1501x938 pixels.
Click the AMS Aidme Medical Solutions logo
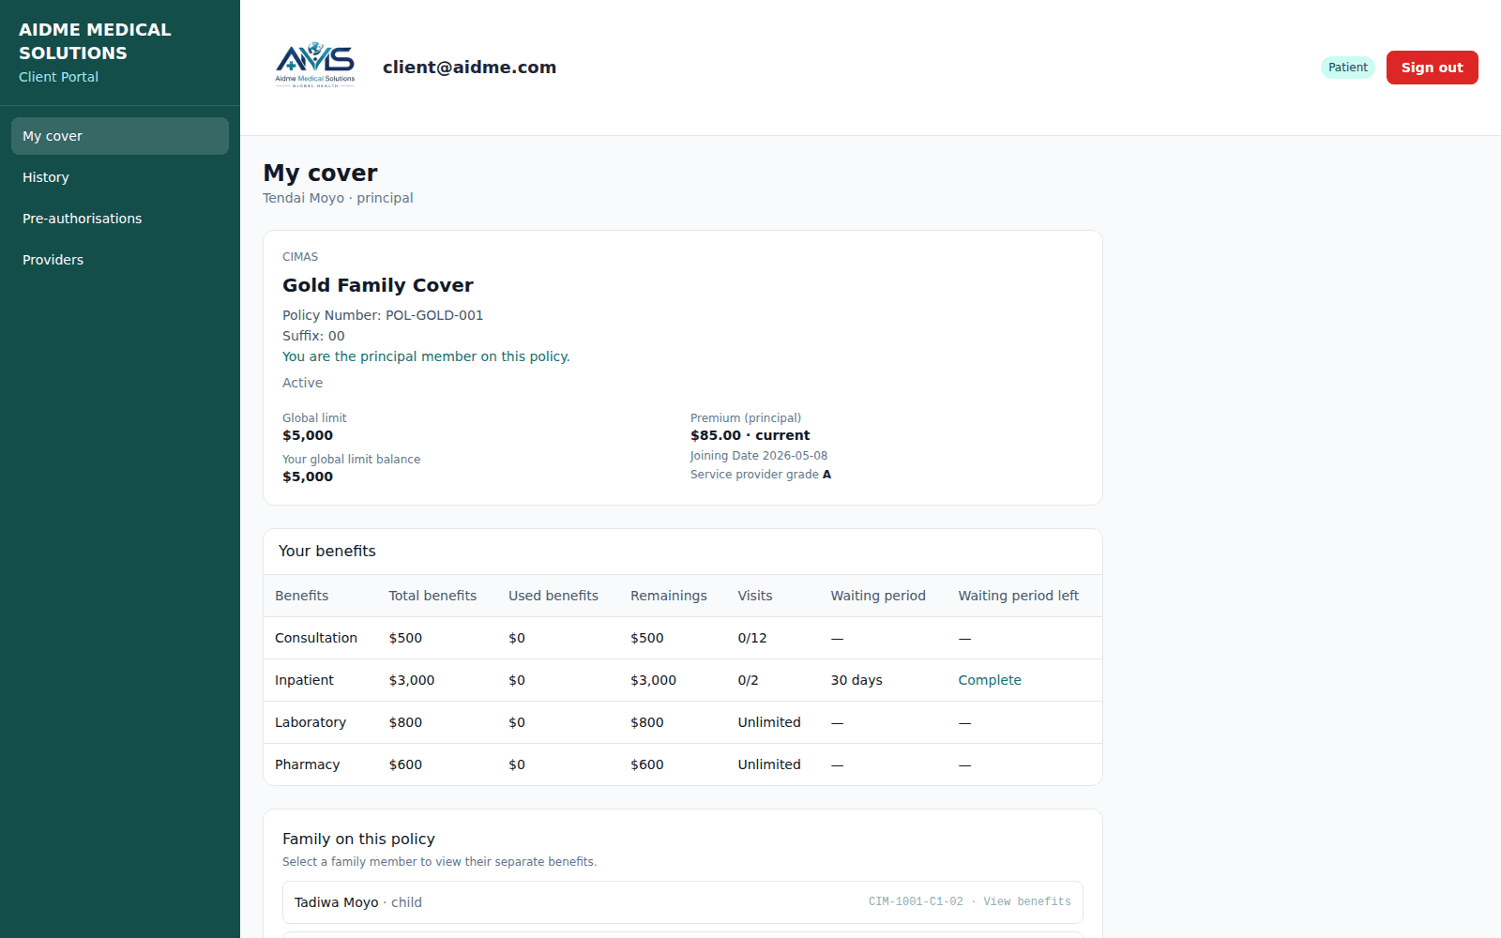point(315,66)
